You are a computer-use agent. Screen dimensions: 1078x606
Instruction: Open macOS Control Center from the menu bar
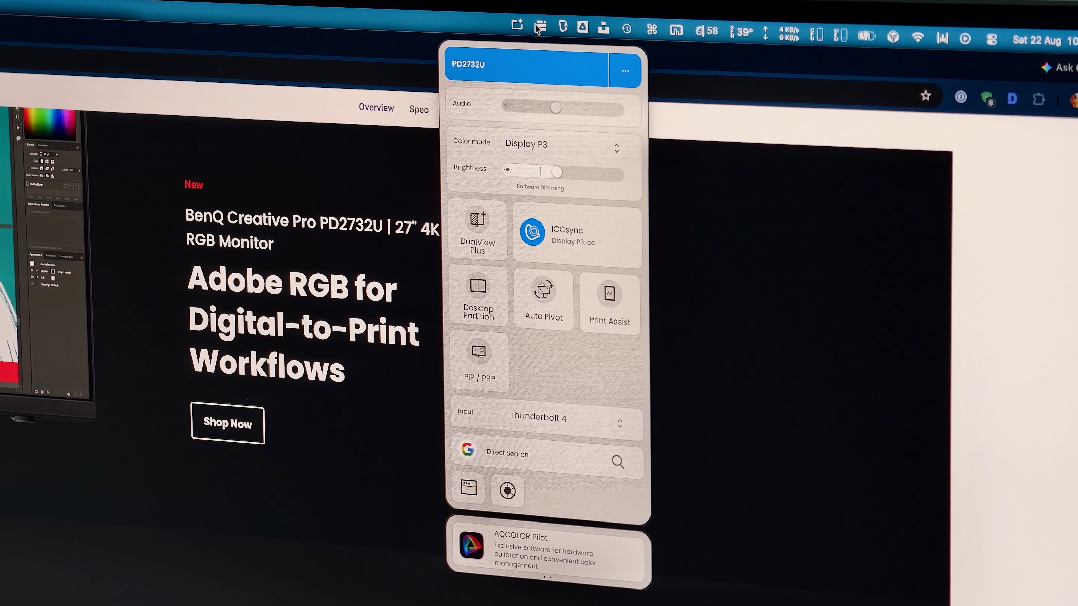click(992, 39)
